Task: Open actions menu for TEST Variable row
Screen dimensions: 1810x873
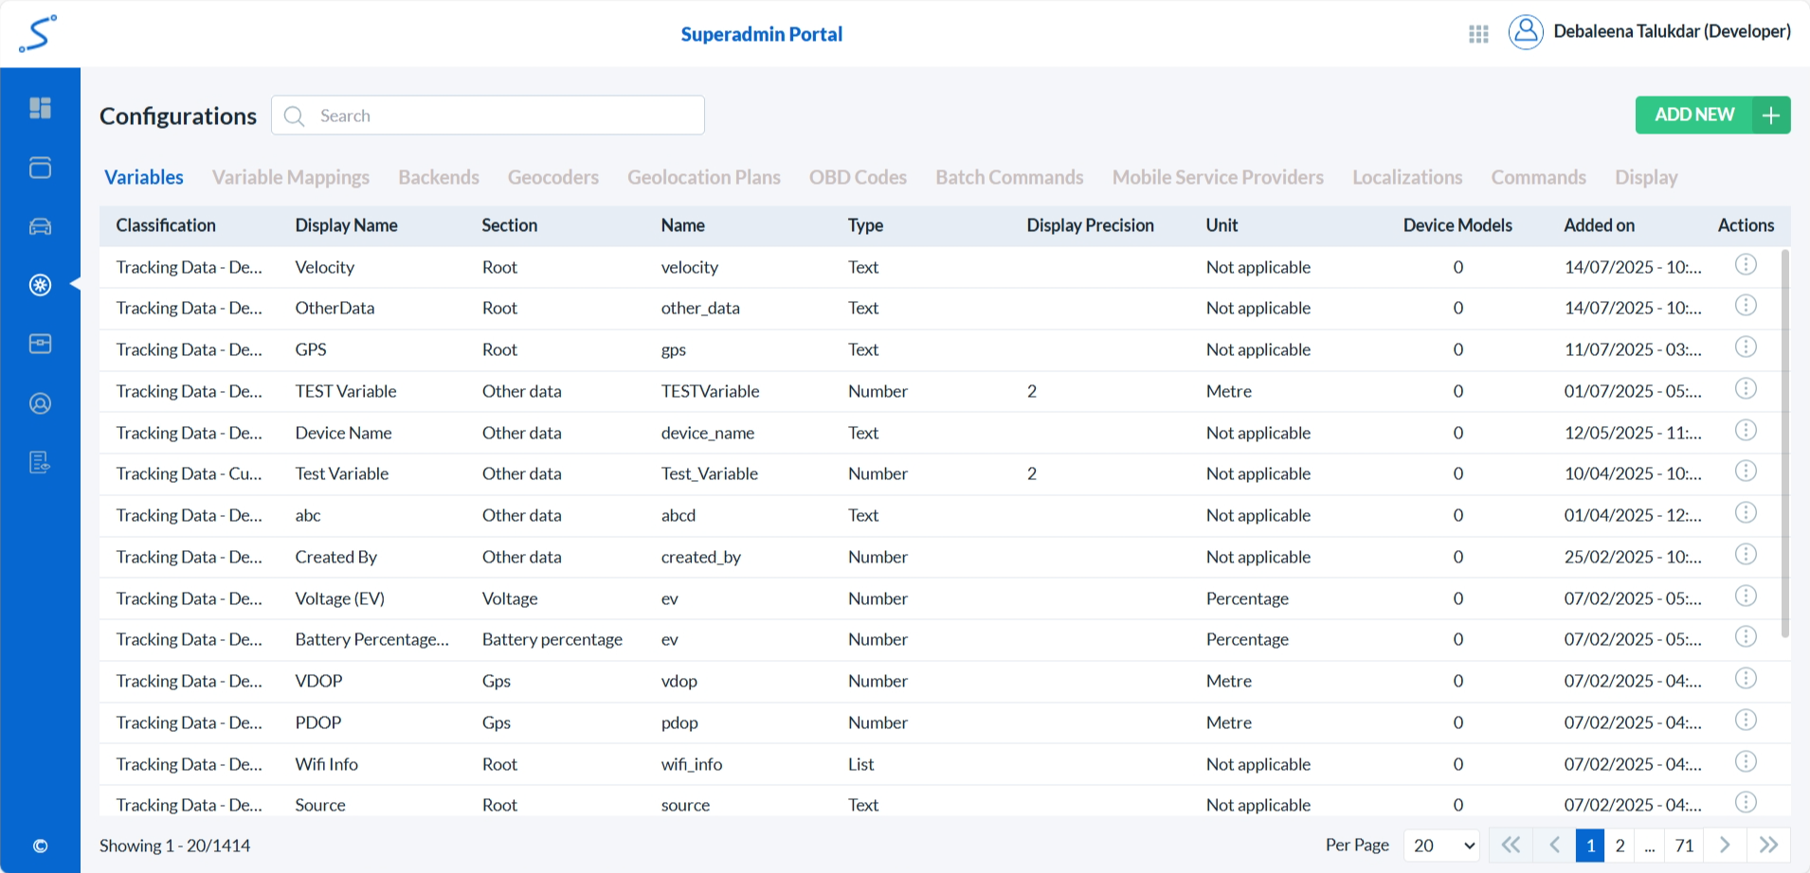Action: pyautogui.click(x=1746, y=389)
